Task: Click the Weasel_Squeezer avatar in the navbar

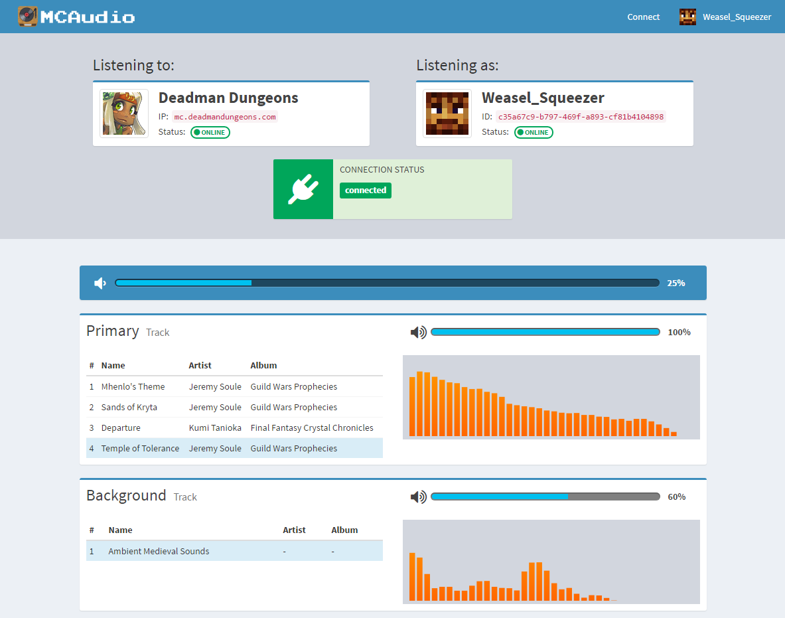Action: pos(688,17)
